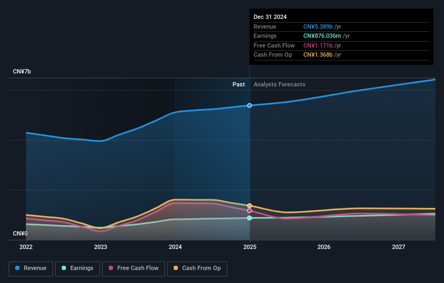The image size is (444, 283).
Task: Click the Earnings label in tooltip
Action: (x=265, y=36)
